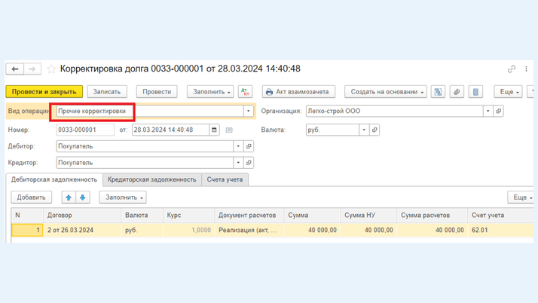Select the table row with договор 2 от 26.03.2024

pos(83,230)
